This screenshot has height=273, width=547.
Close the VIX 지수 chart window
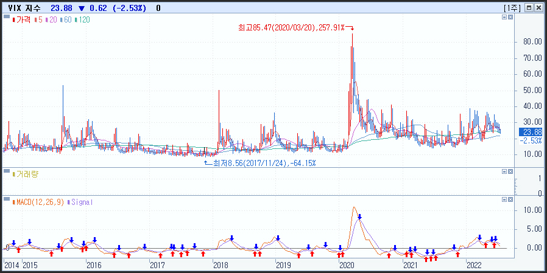click(x=538, y=8)
